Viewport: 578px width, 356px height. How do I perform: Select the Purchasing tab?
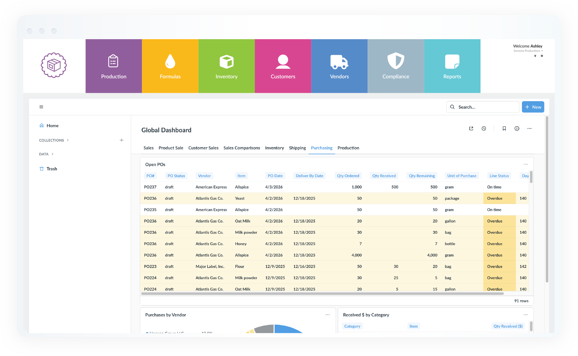pyautogui.click(x=322, y=148)
